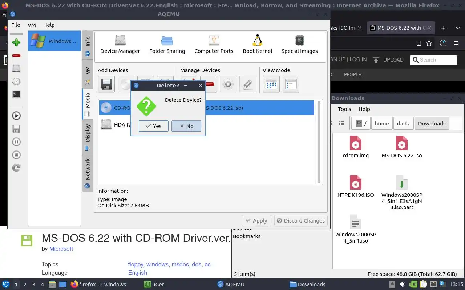Open AQEMU VM menu
The height and width of the screenshot is (290, 465).
[x=32, y=25]
